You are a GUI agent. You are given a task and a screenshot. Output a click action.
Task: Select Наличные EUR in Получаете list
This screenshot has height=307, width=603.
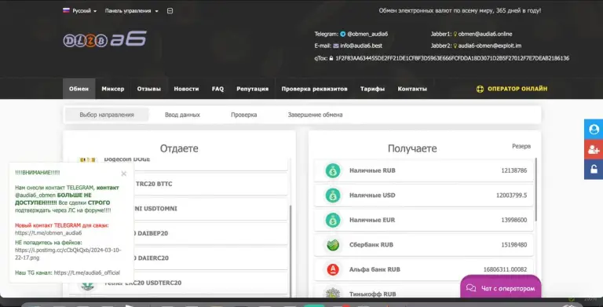(424, 220)
